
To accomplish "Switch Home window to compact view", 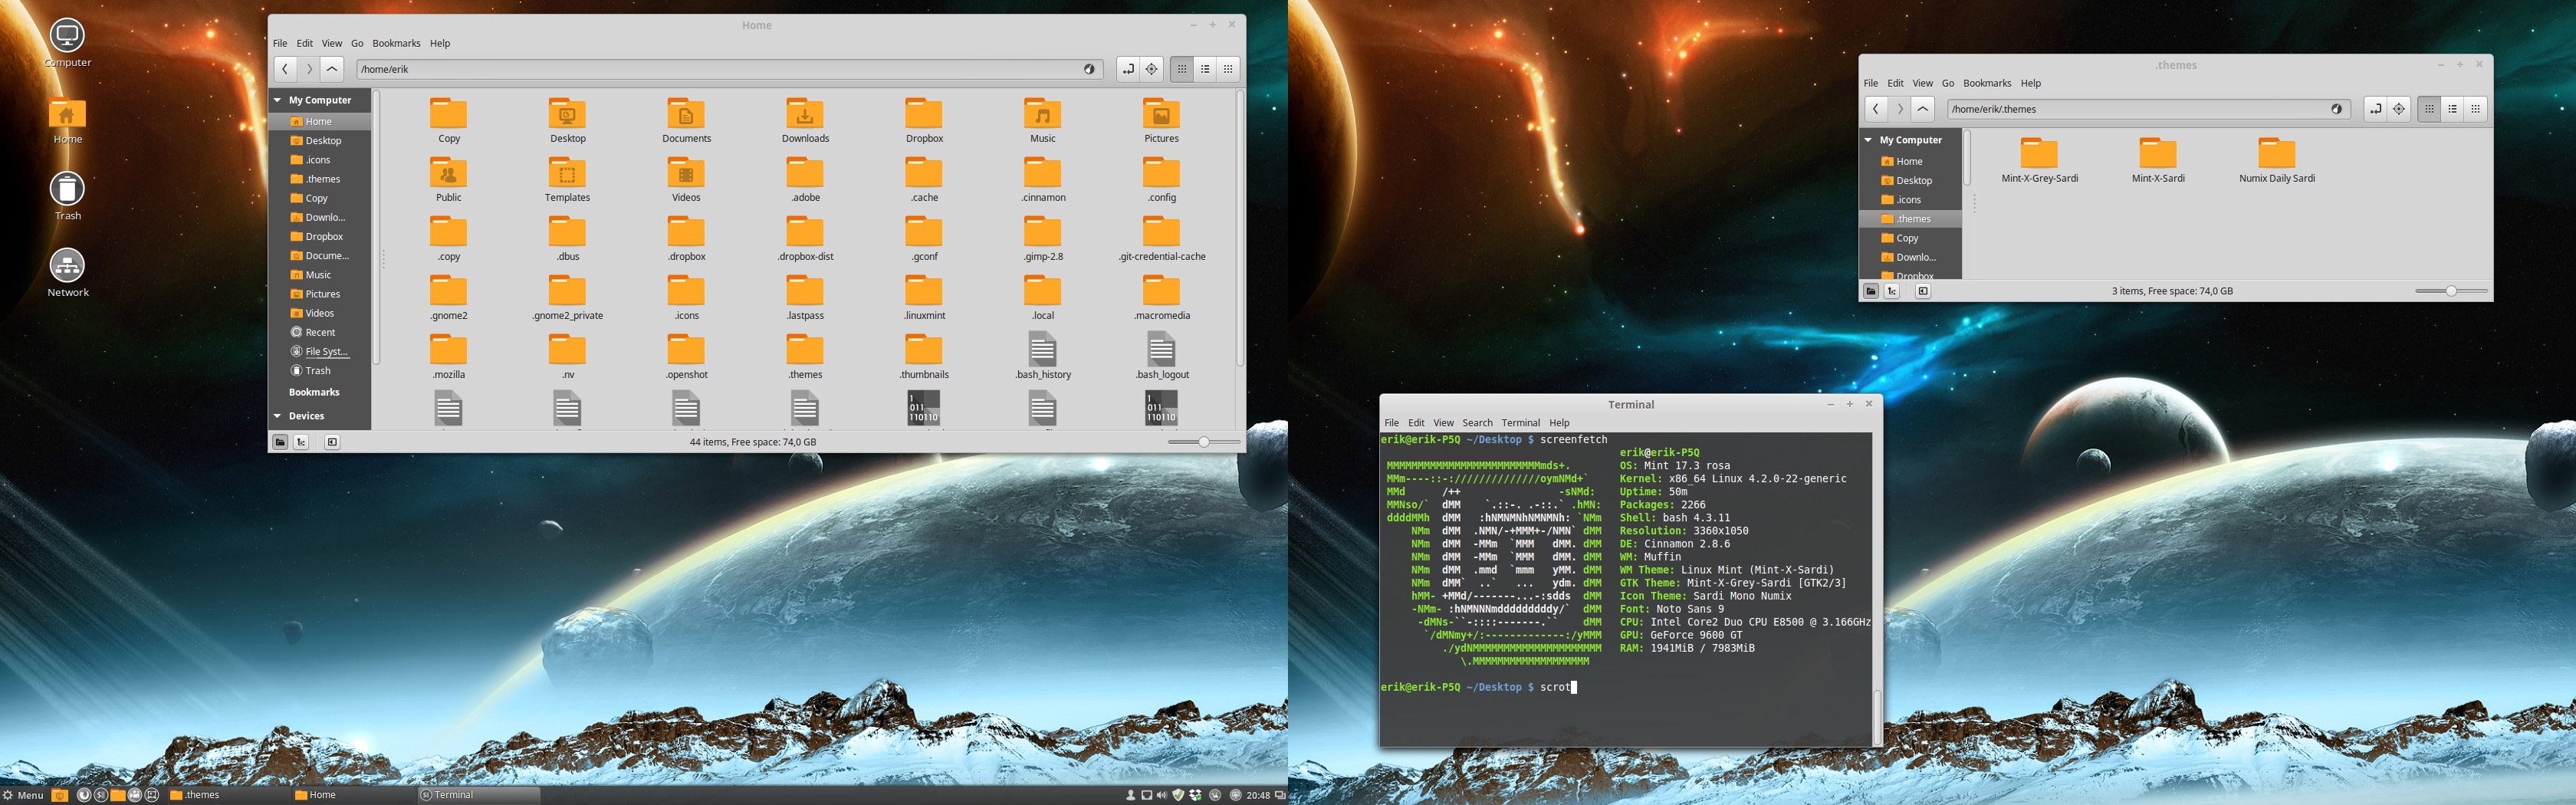I will tap(1228, 69).
